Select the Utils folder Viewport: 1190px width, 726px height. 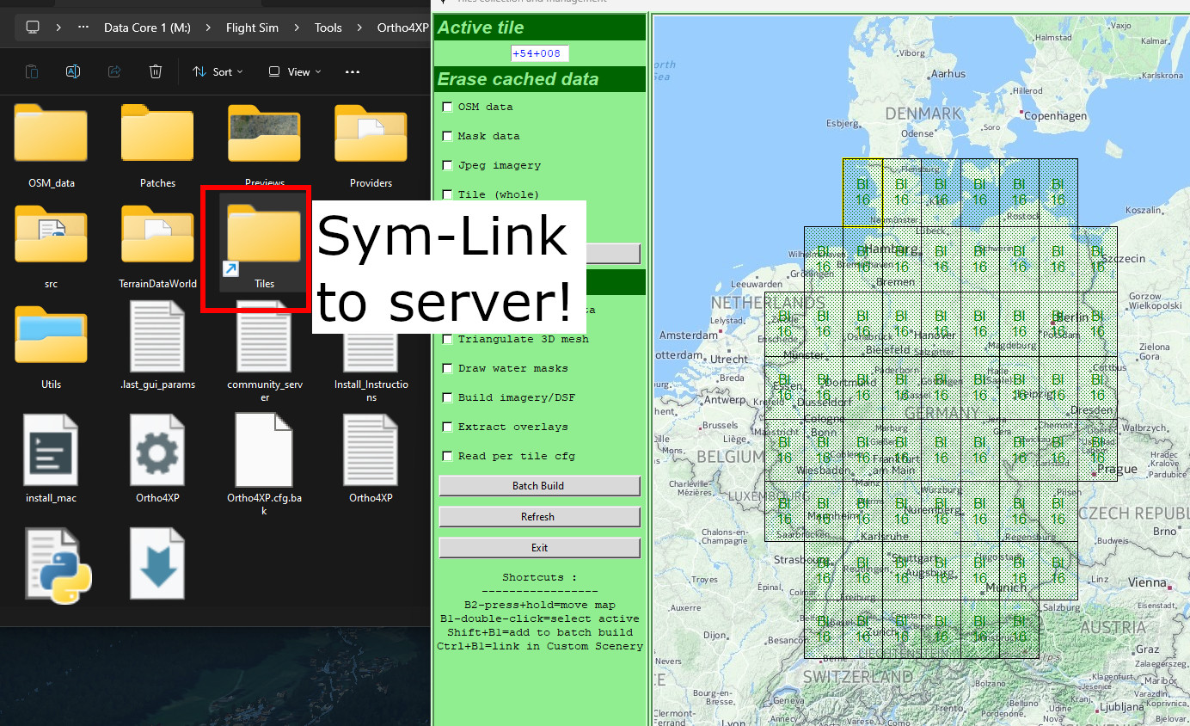tap(51, 346)
